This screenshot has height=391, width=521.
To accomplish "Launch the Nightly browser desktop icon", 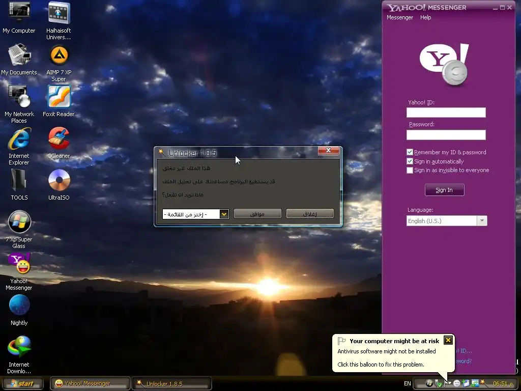I will (19, 310).
